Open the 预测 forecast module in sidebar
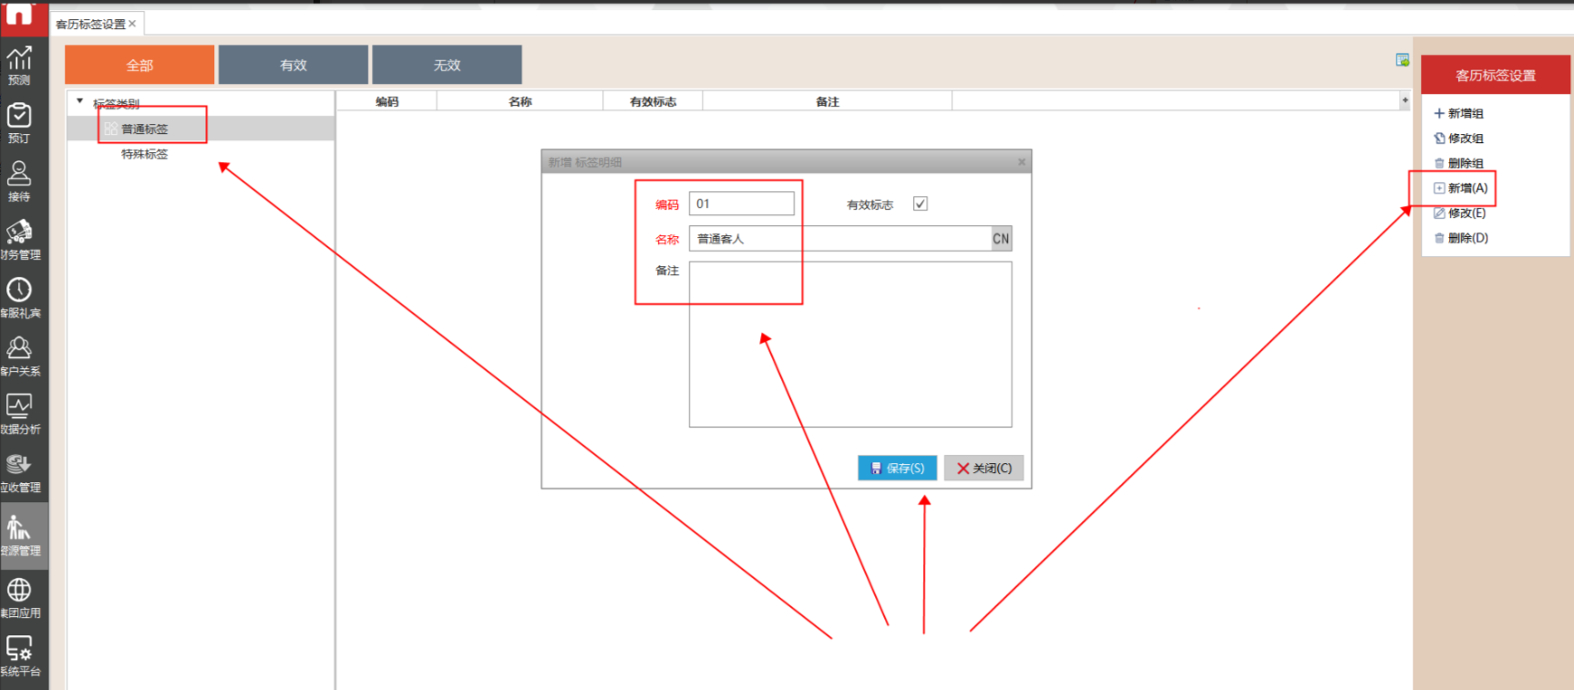The image size is (1574, 690). point(19,65)
